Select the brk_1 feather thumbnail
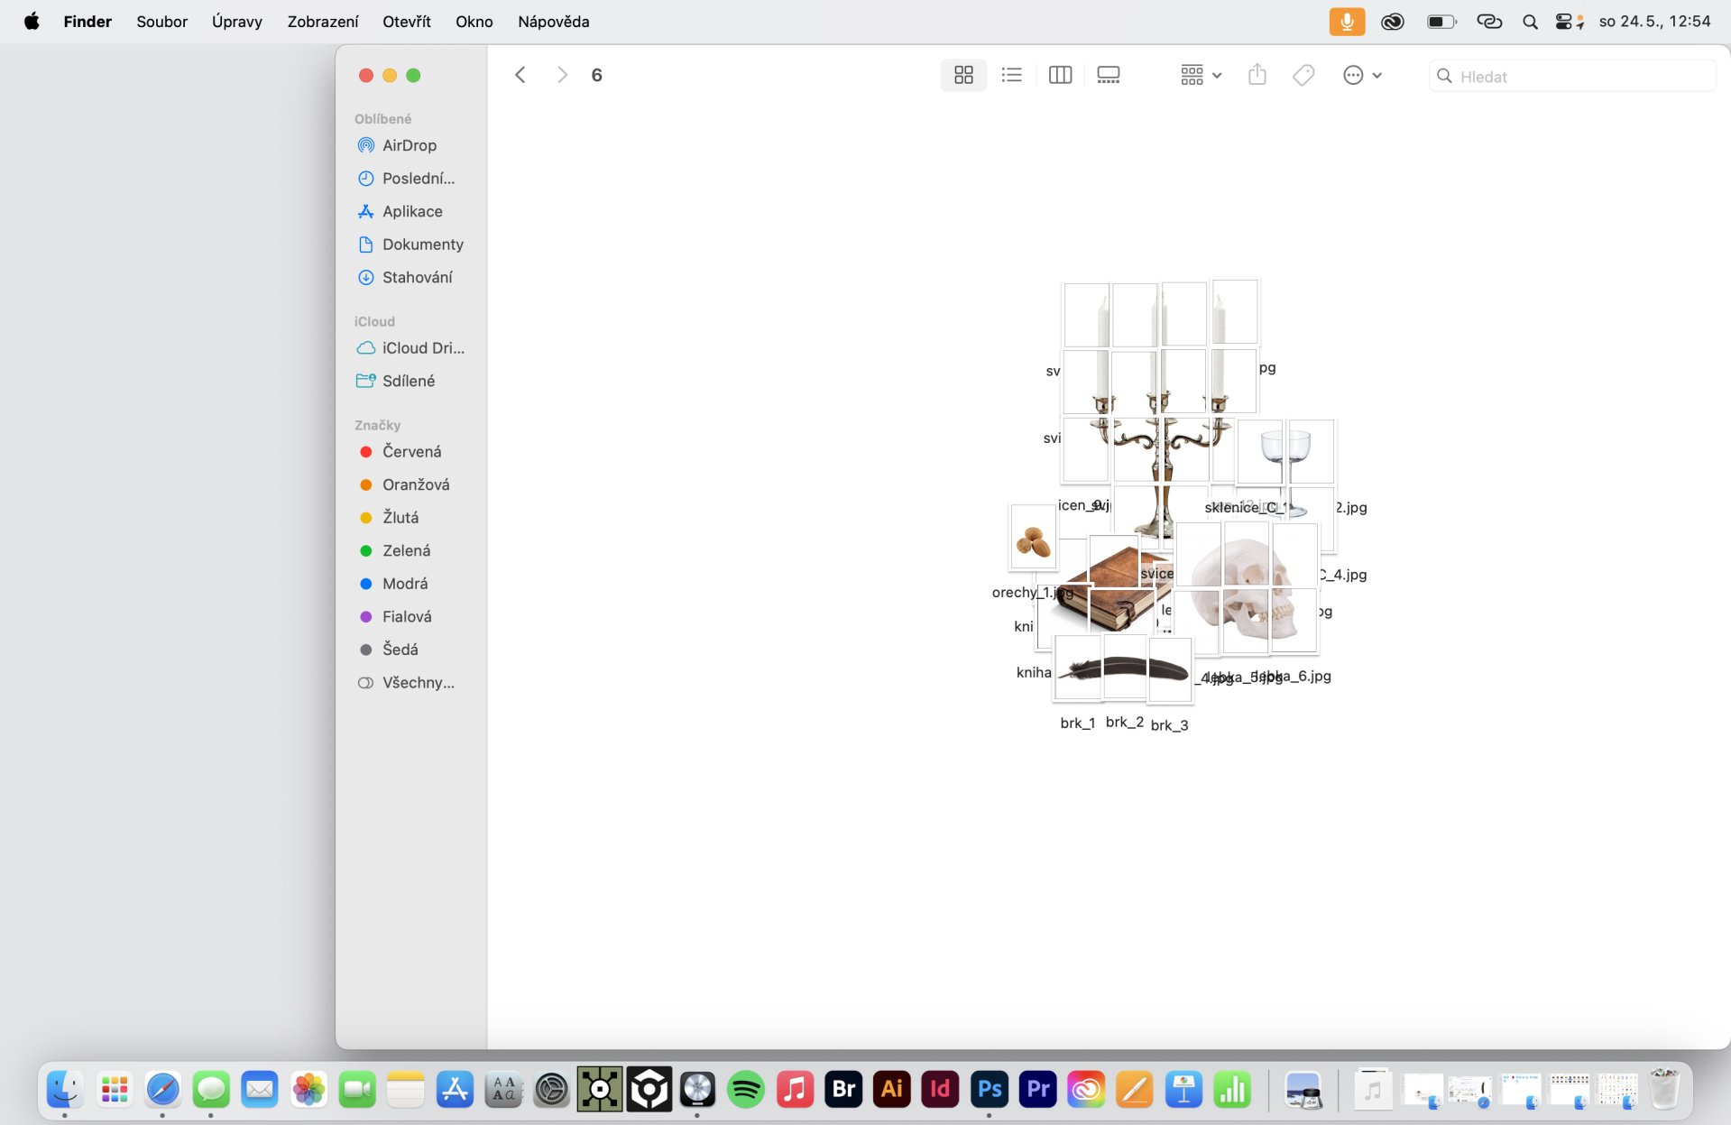The image size is (1731, 1125). (x=1077, y=669)
